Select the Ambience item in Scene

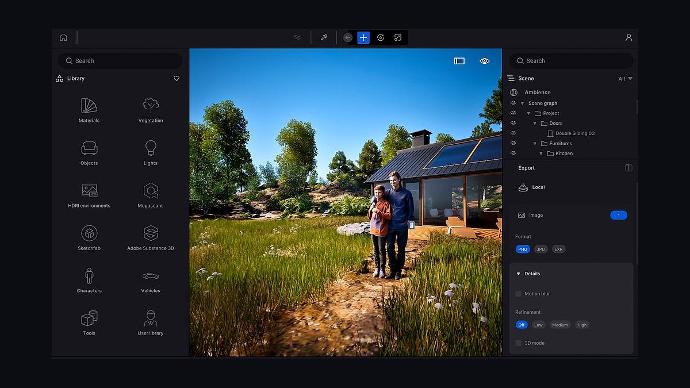pyautogui.click(x=538, y=92)
